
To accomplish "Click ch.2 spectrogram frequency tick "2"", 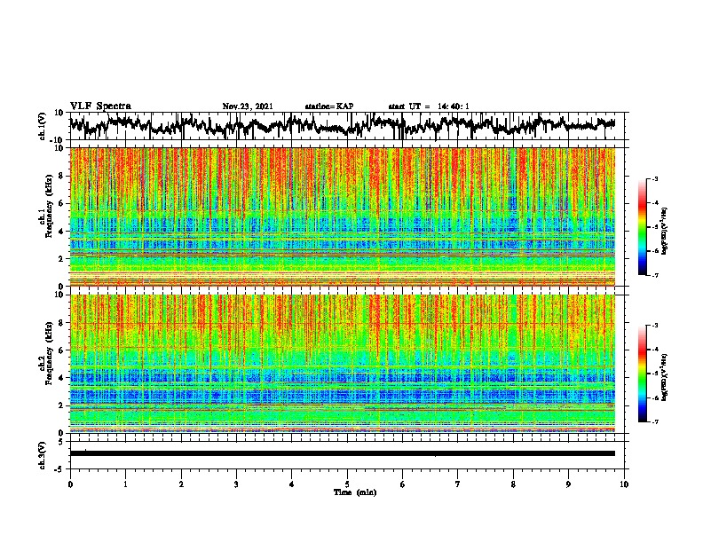I will (61, 405).
